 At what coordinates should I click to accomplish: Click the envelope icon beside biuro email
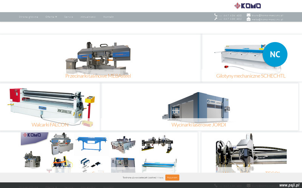248,15
